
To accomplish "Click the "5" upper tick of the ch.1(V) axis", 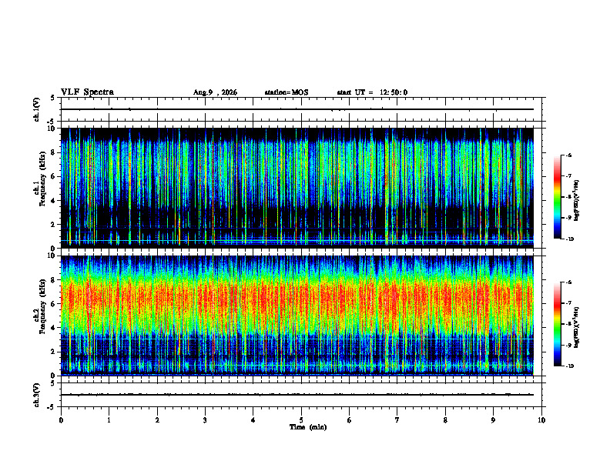I will pos(52,98).
